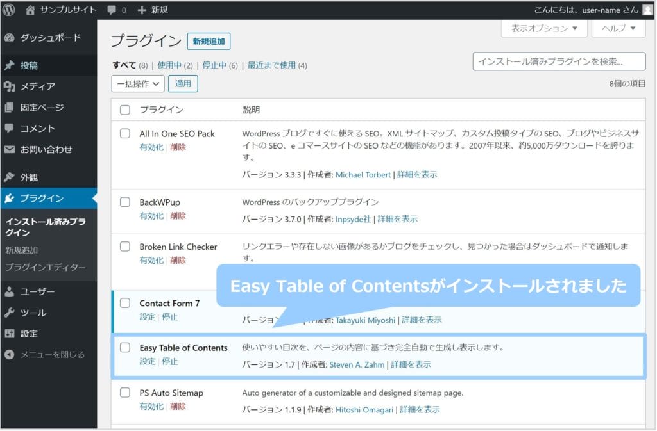Open Michael Torbert author link

pos(363,175)
